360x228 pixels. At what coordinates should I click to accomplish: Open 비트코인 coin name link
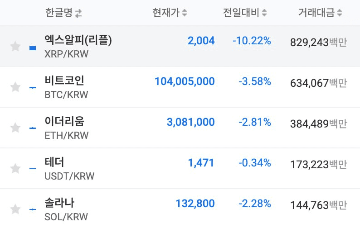[64, 81]
